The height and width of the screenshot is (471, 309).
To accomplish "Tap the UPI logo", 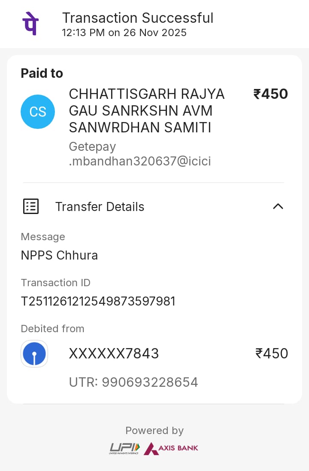I will point(124,448).
